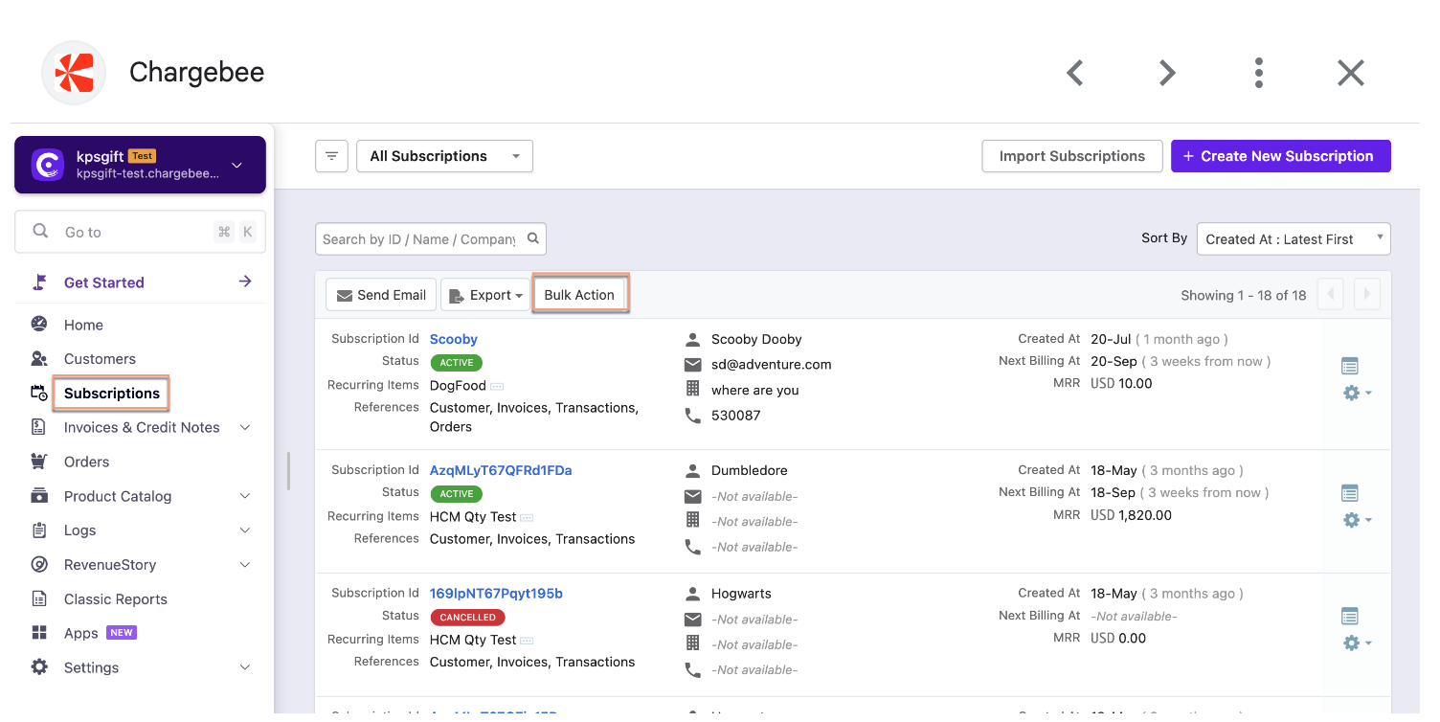This screenshot has width=1440, height=722.
Task: Expand Invoices & Credit Notes menu
Action: 245,427
